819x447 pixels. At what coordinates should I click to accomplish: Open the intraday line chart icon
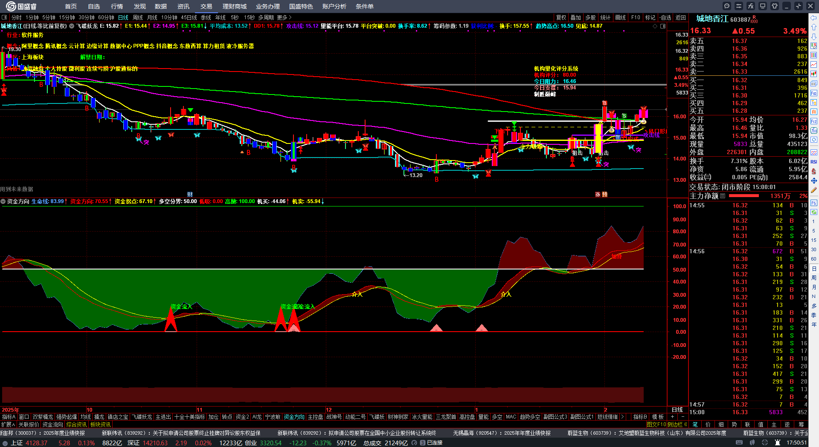coord(814,65)
